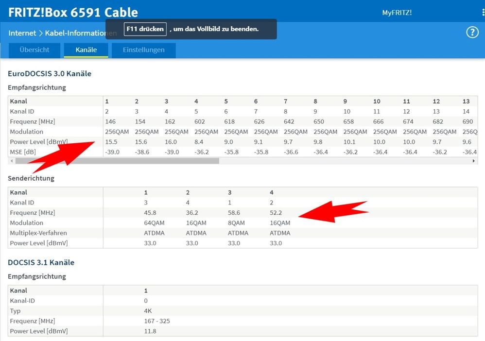Screen dimensions: 485x341
Task: Click the upstream frequency 36.2
Action: point(192,213)
